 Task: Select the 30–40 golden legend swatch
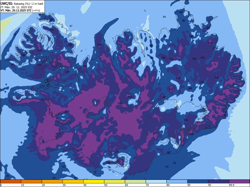(x=73, y=182)
